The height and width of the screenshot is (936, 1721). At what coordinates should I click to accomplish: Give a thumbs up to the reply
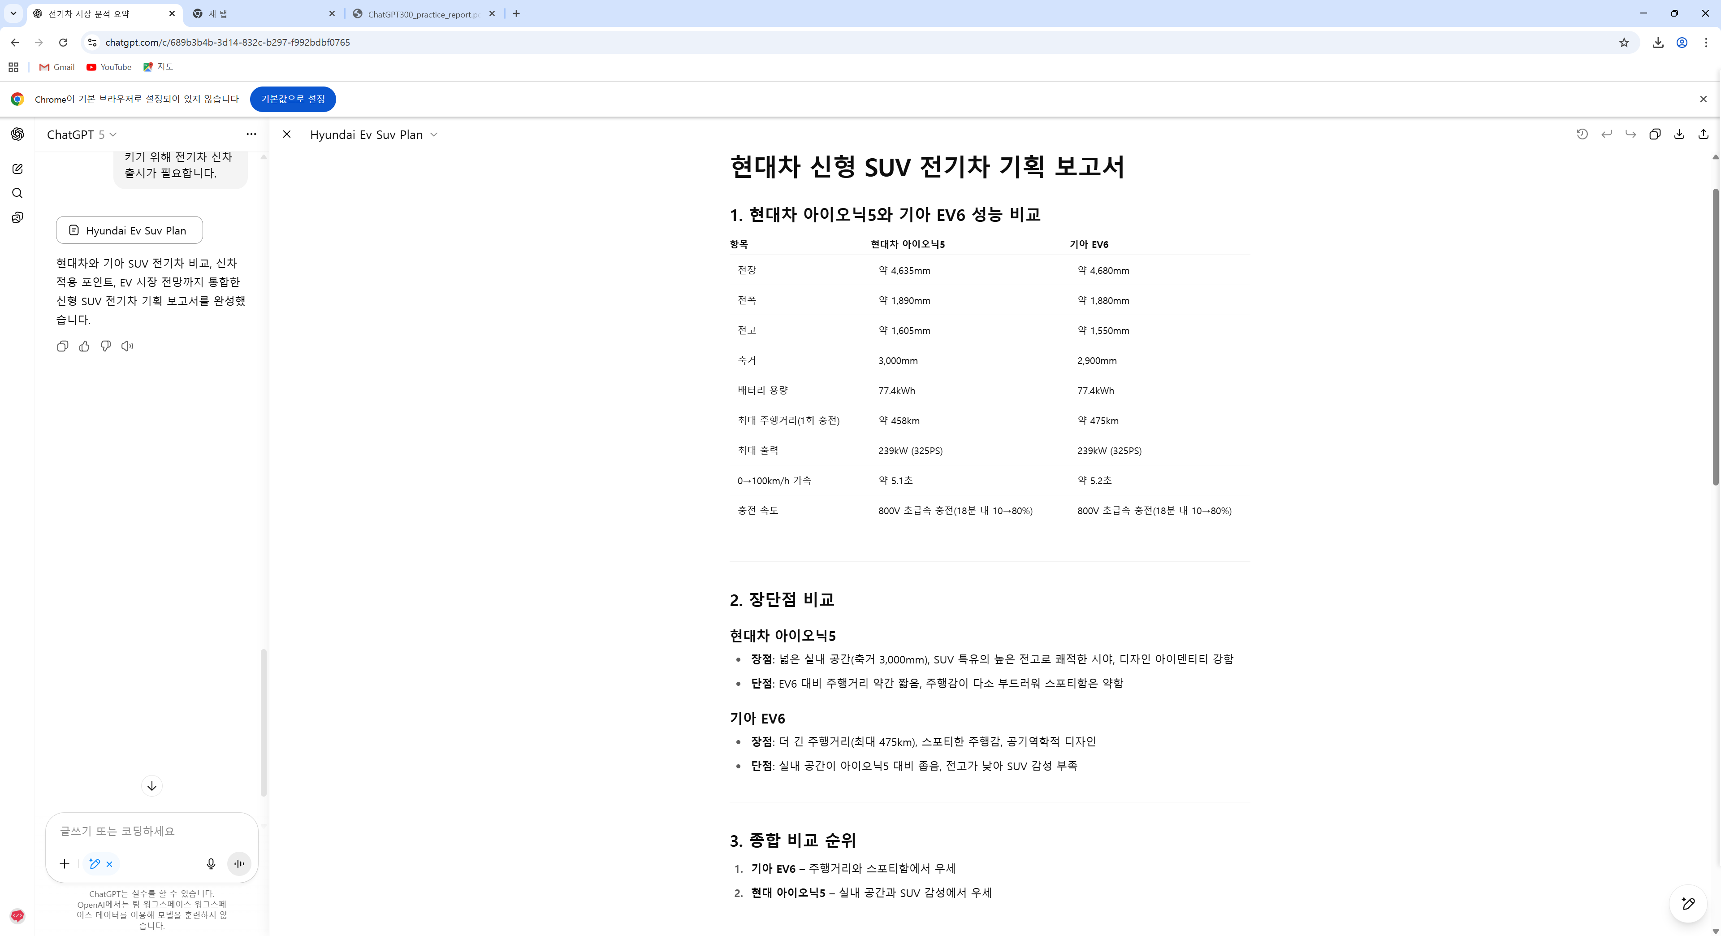click(x=84, y=346)
